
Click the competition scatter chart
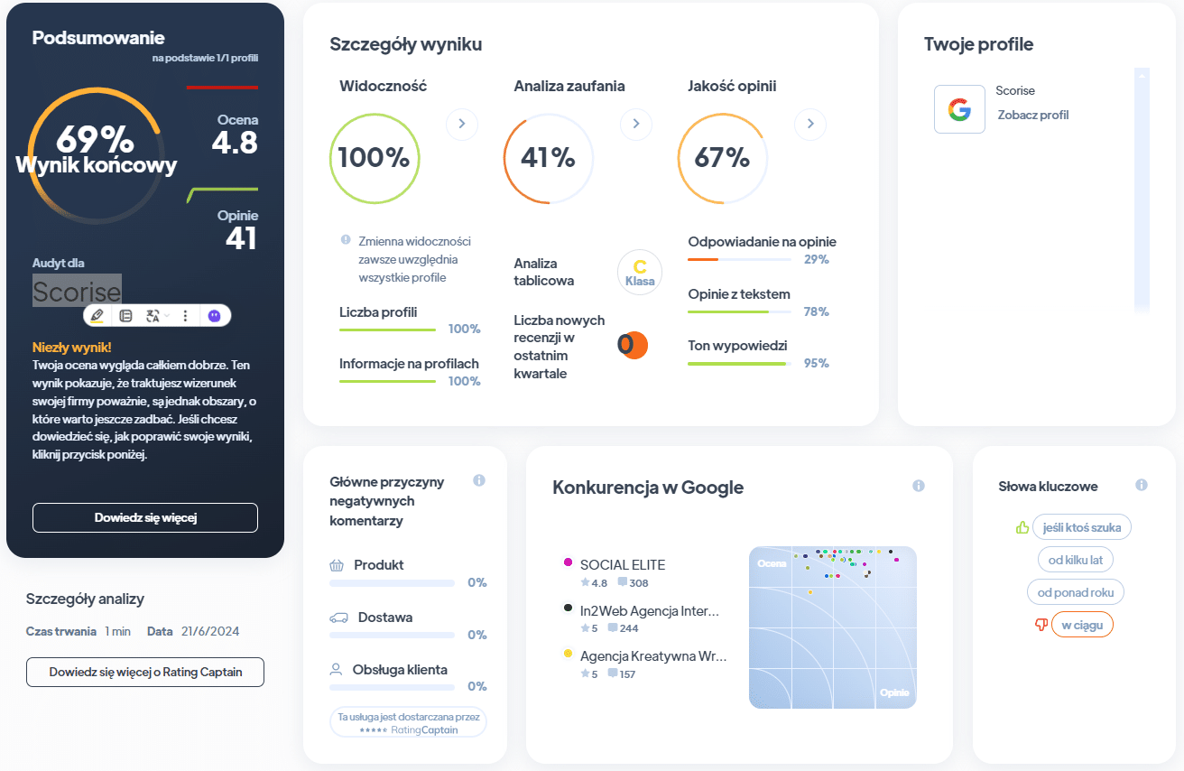click(832, 627)
